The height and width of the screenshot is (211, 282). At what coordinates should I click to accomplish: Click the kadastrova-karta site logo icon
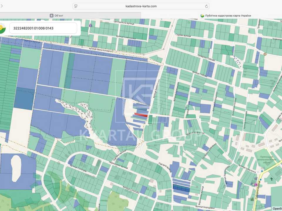pos(3,28)
